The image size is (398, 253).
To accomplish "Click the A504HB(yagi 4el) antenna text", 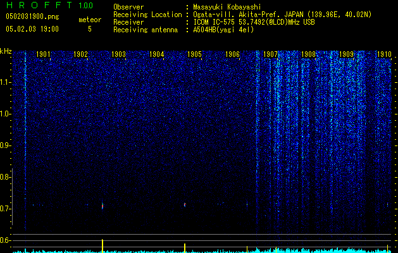I will [x=223, y=30].
